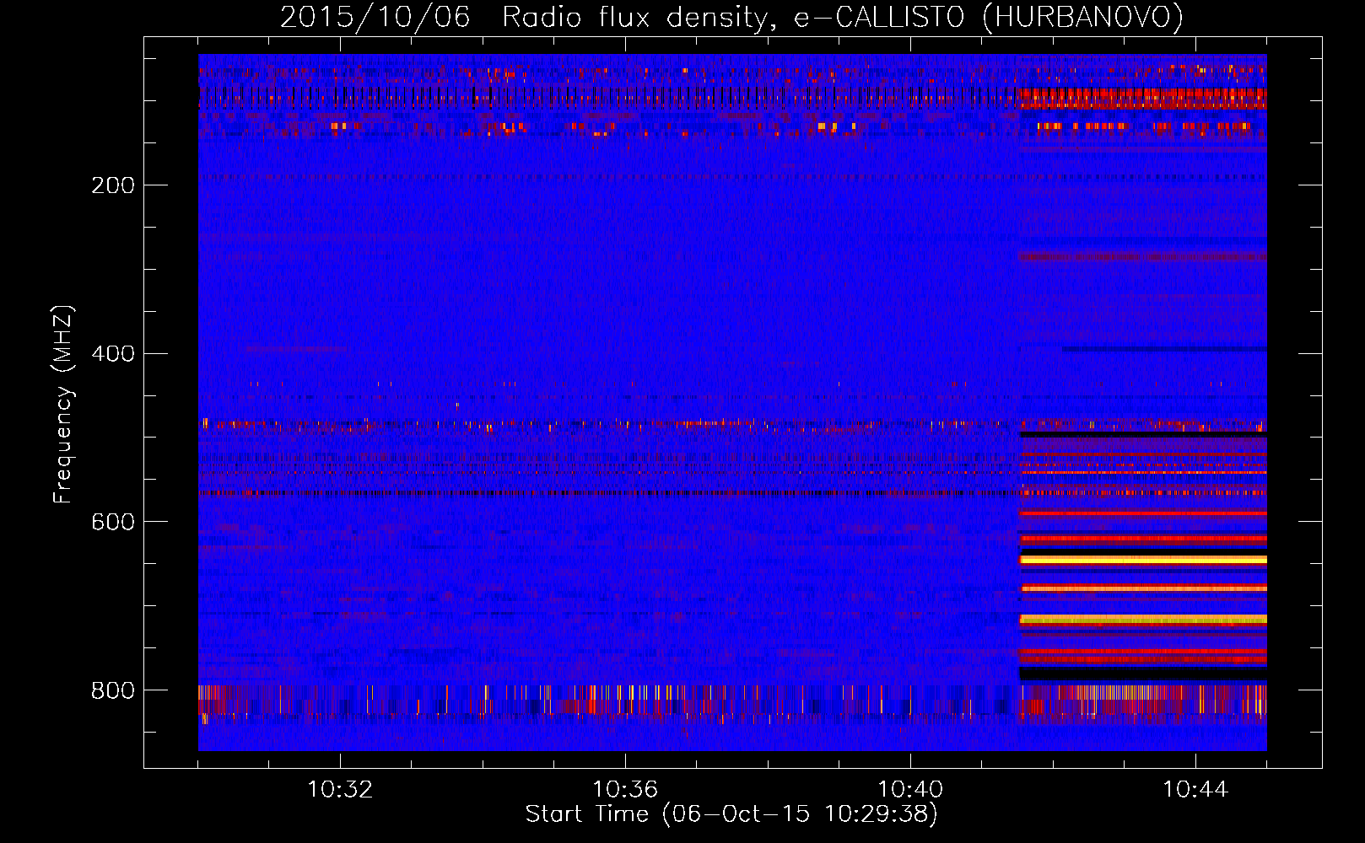
Task: Click the 400 frequency tick label
Action: click(x=113, y=353)
